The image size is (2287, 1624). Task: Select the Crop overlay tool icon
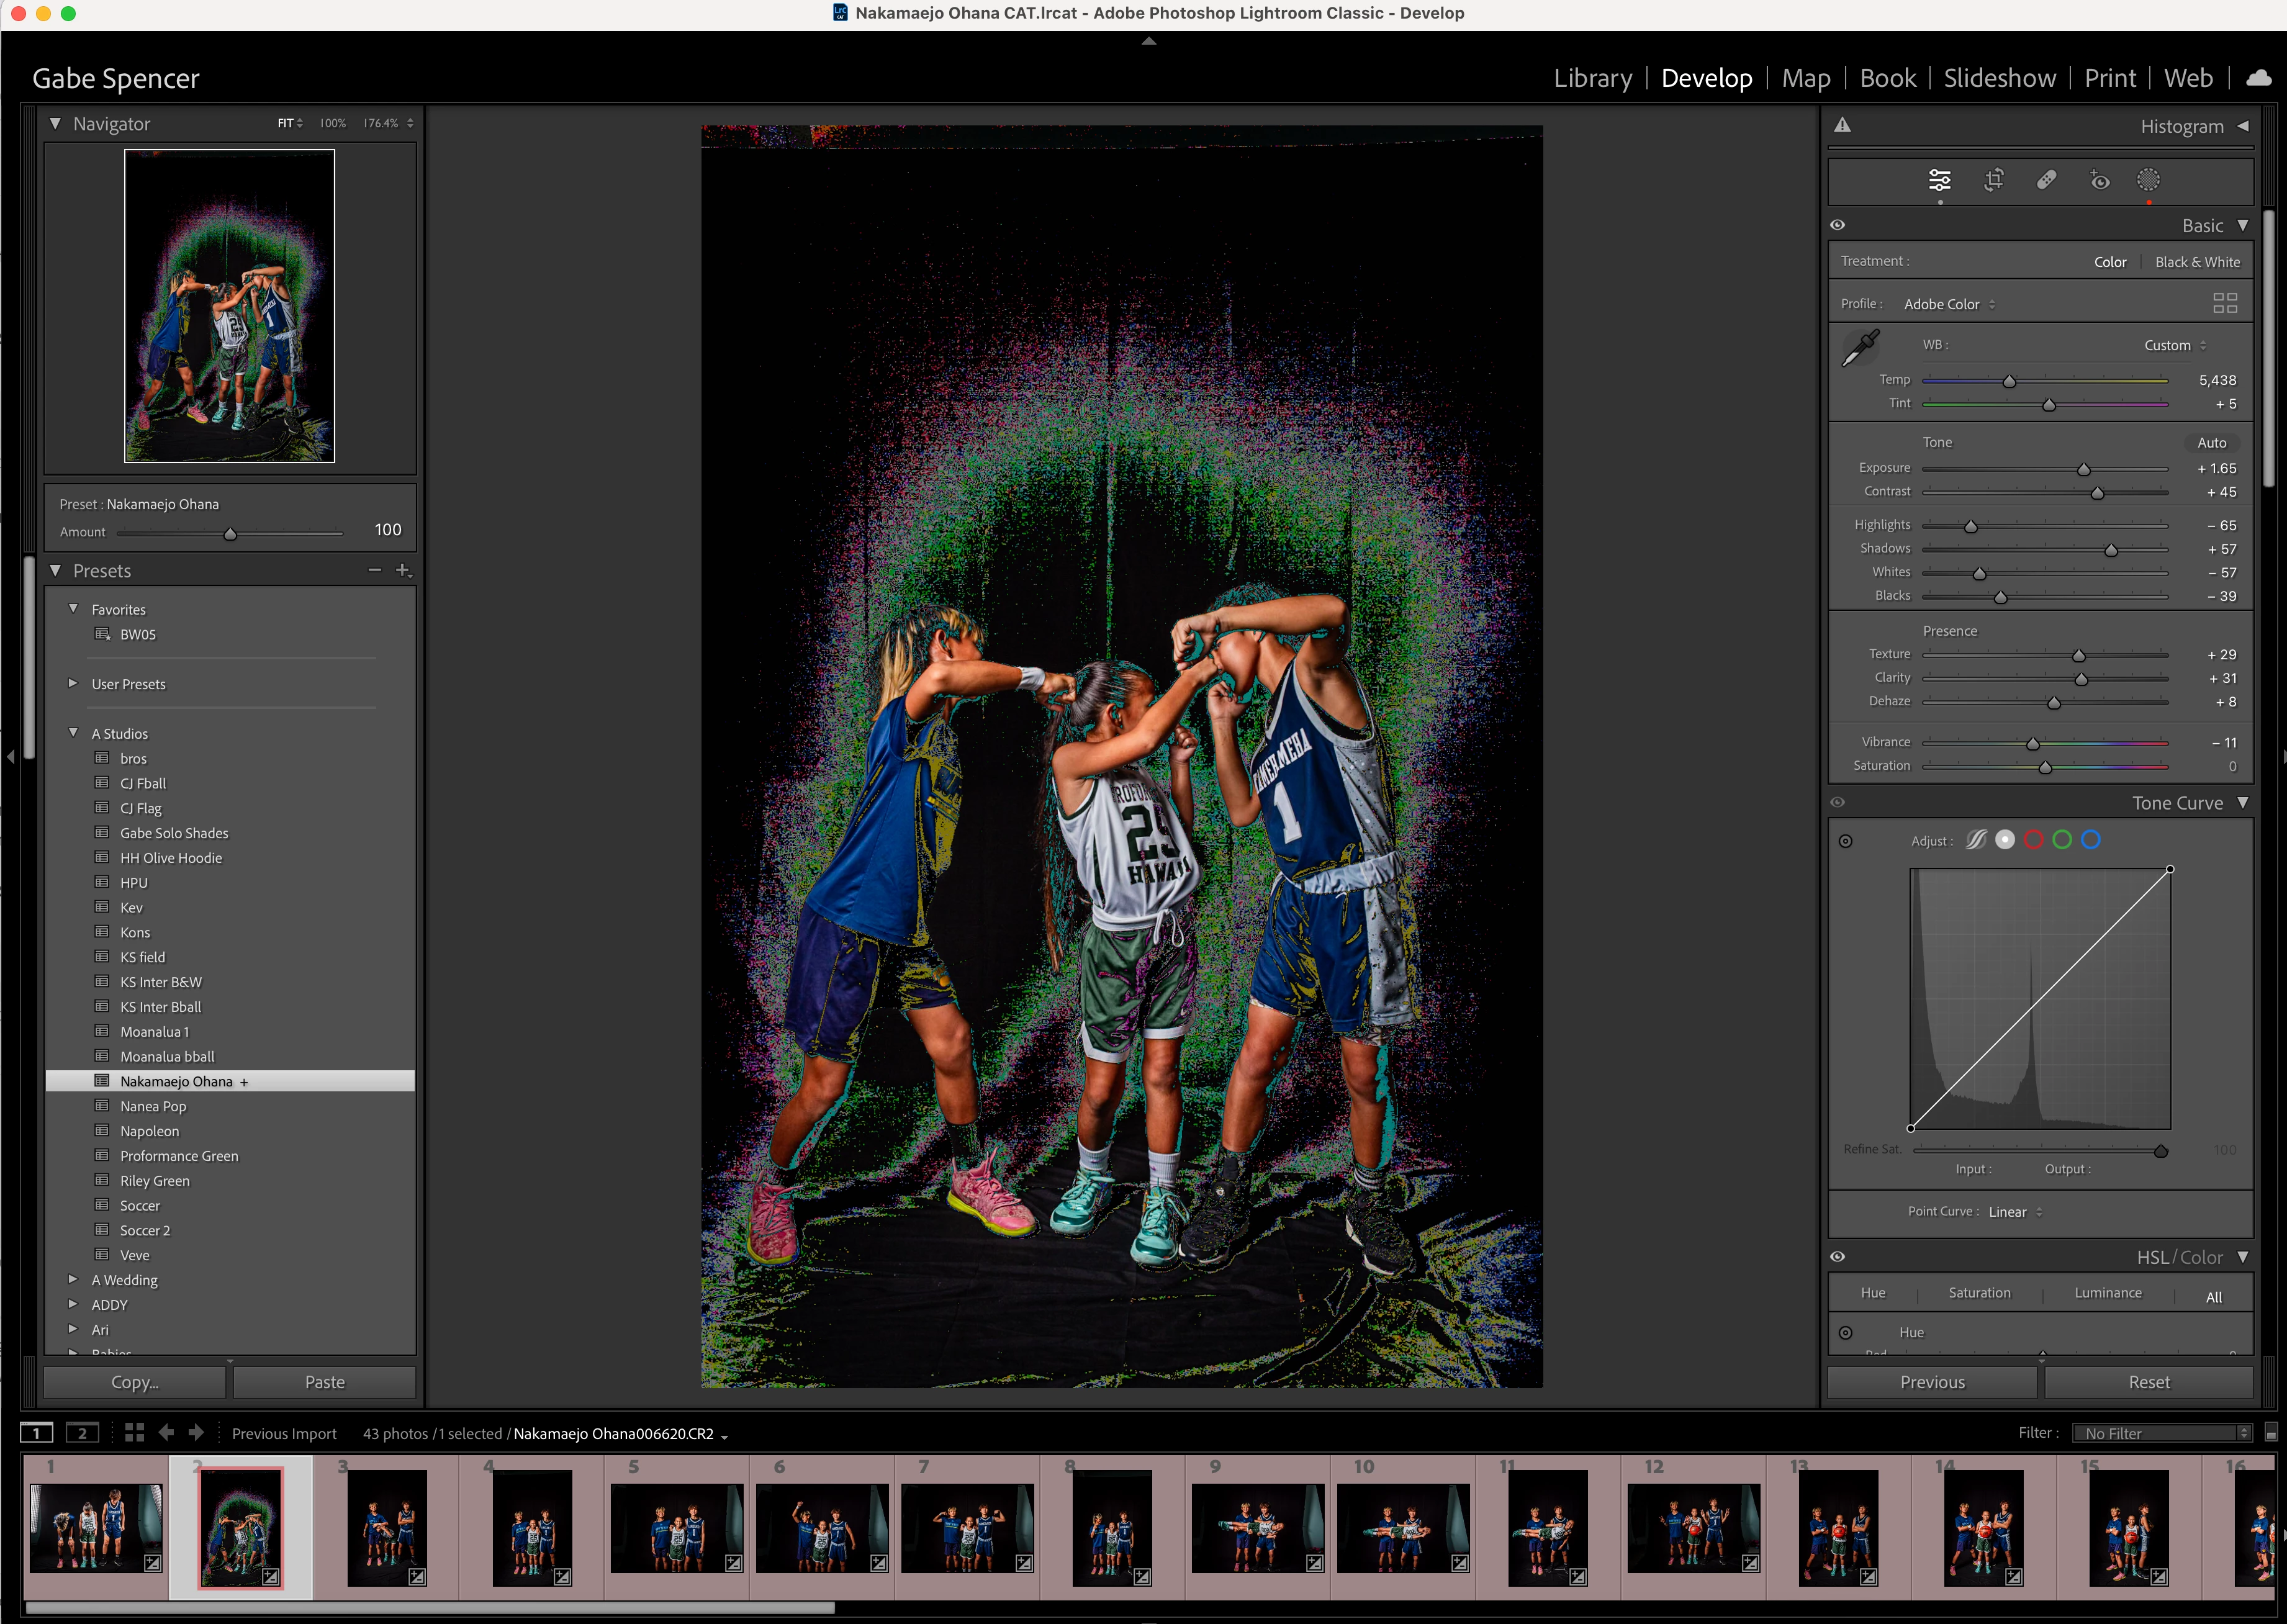pyautogui.click(x=1993, y=180)
